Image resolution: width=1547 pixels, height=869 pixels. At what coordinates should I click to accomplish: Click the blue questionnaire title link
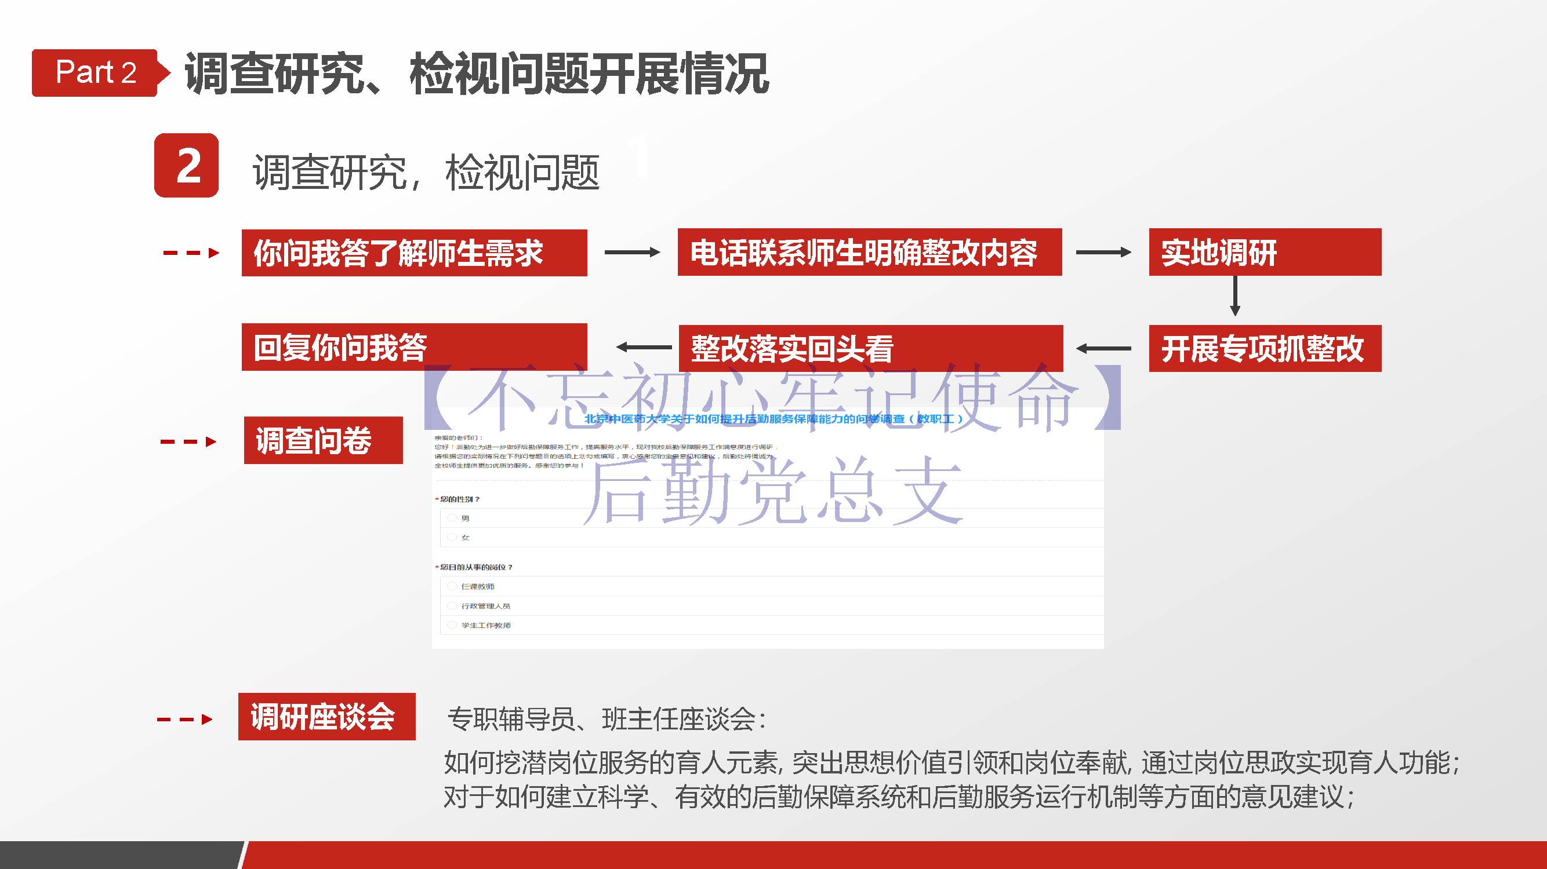point(773,419)
